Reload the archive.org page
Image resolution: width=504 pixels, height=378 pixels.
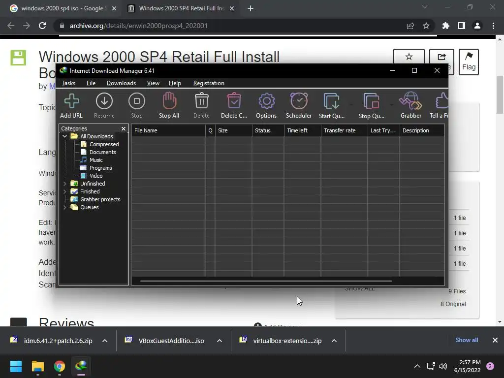42,26
